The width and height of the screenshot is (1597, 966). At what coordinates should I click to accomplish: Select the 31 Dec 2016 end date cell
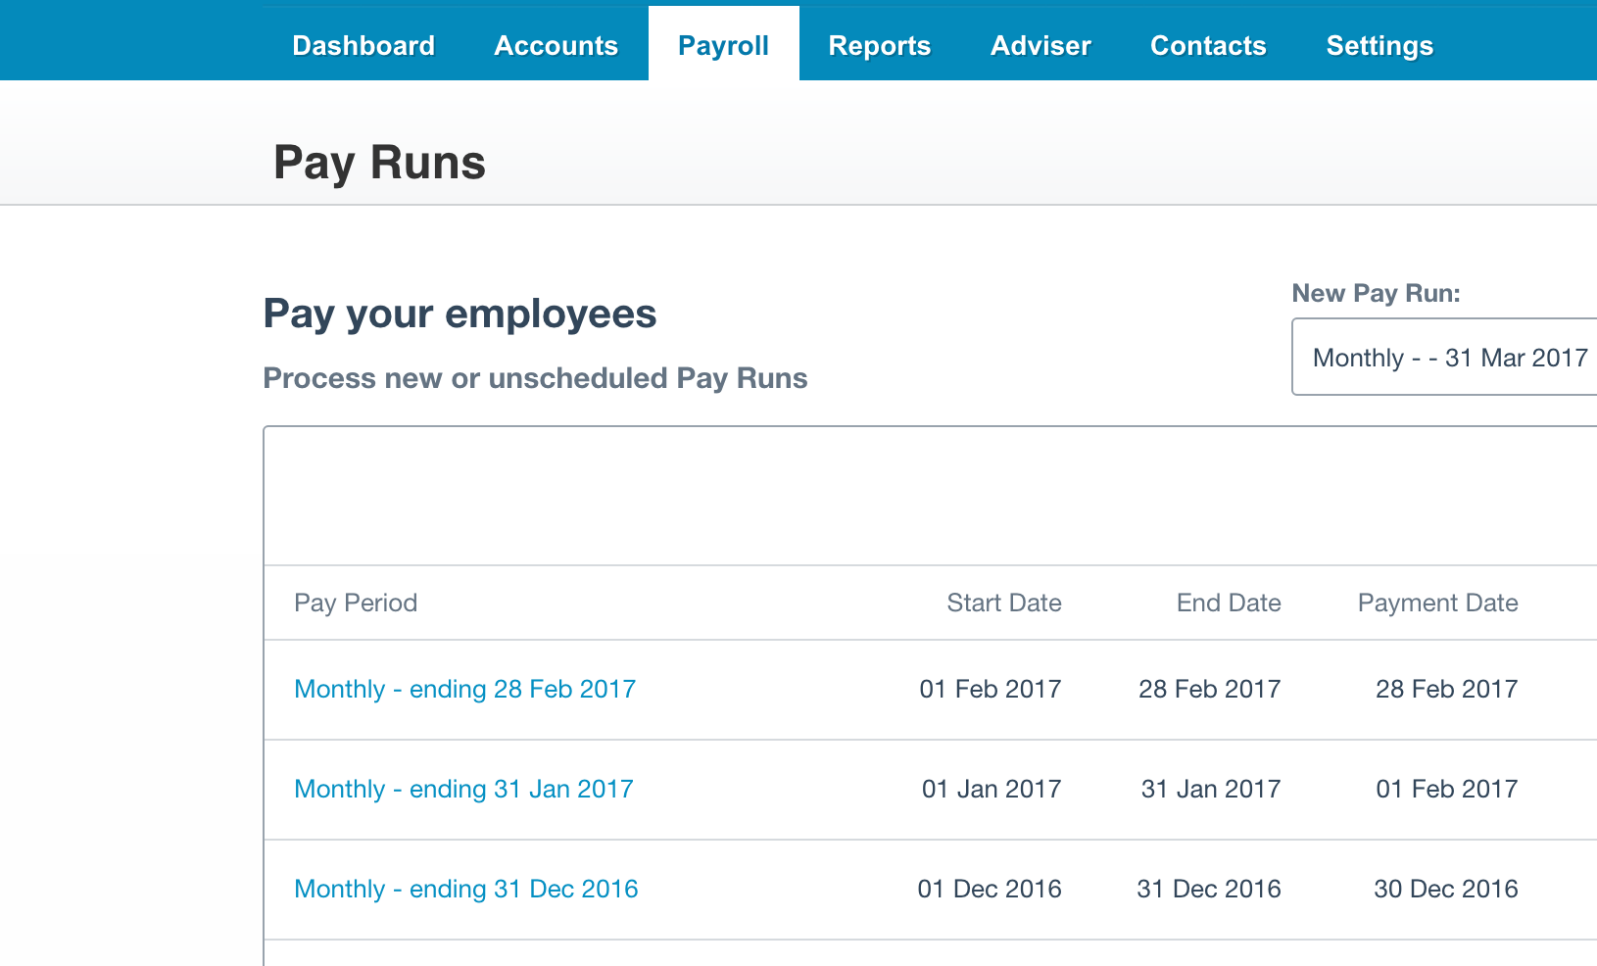(x=1208, y=890)
